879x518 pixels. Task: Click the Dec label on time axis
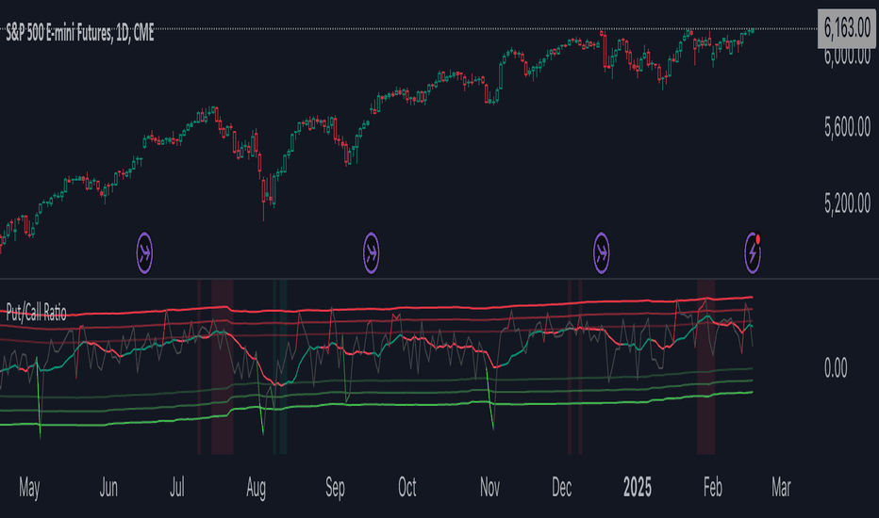pos(562,488)
